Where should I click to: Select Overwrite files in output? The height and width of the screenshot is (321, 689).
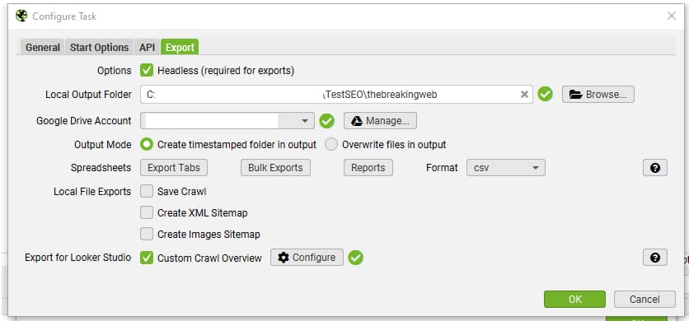tap(331, 145)
